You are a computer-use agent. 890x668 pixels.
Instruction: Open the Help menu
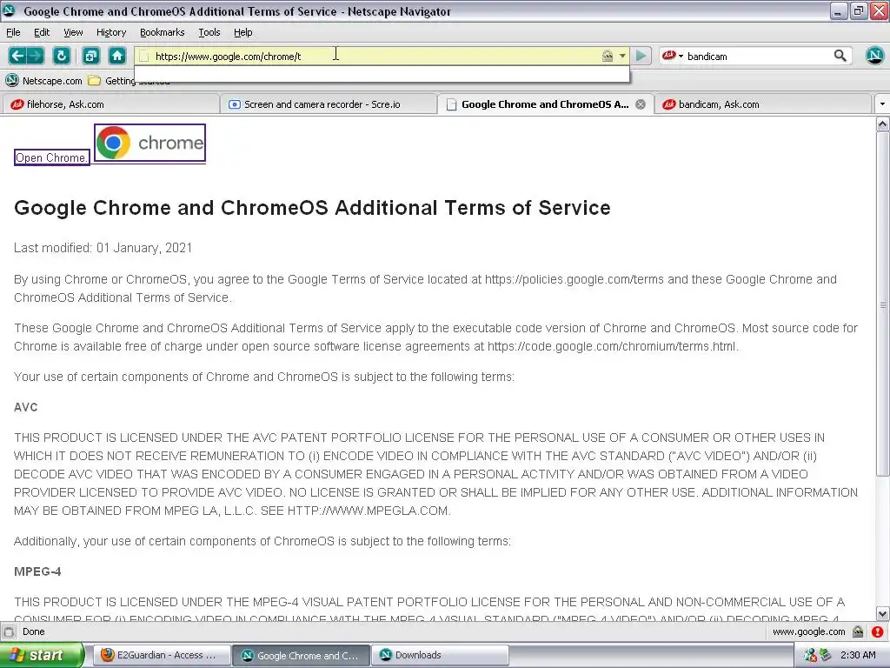pyautogui.click(x=243, y=32)
